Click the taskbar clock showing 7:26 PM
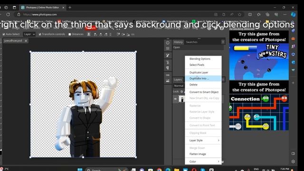304x171 pixels. tap(285, 169)
